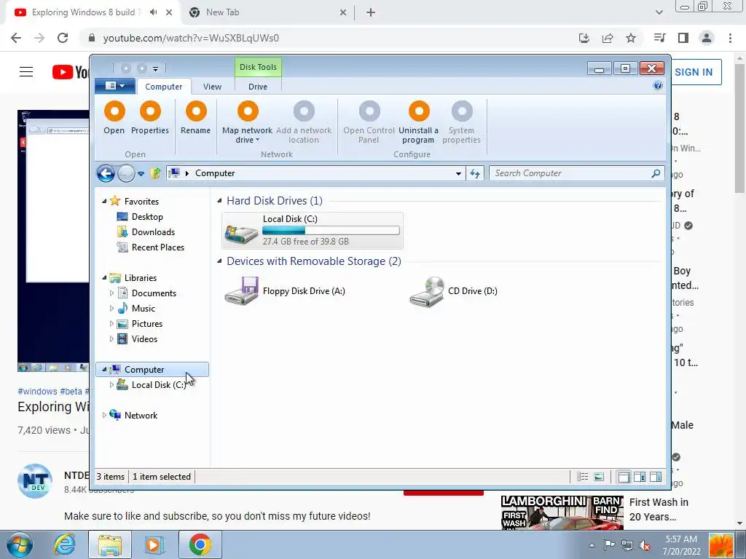The image size is (746, 559).
Task: Collapse the Hard Disk Drives section
Action: [219, 201]
